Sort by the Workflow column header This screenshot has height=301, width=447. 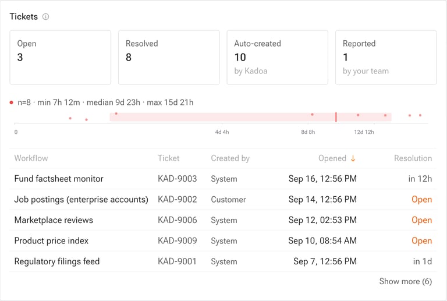(x=31, y=158)
